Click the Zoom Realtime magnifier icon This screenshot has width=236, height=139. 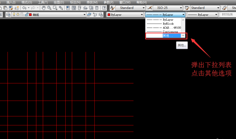[49, 8]
